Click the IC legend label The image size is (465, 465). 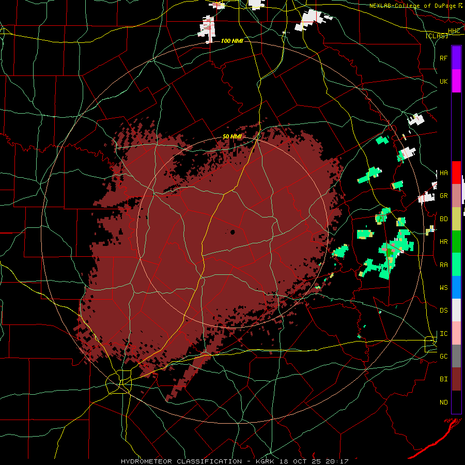pyautogui.click(x=443, y=334)
